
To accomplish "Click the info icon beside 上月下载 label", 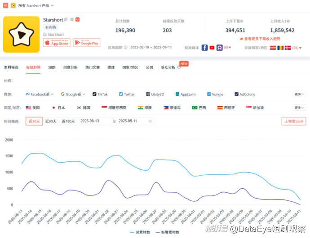I will tap(241, 21).
